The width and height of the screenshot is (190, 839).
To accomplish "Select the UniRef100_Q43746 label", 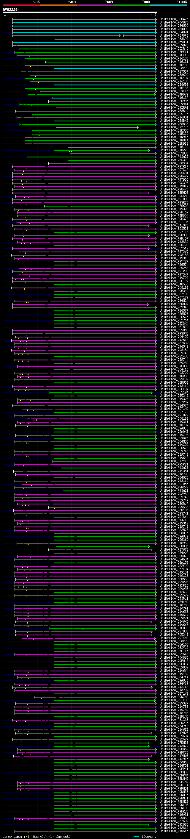I will (174, 687).
